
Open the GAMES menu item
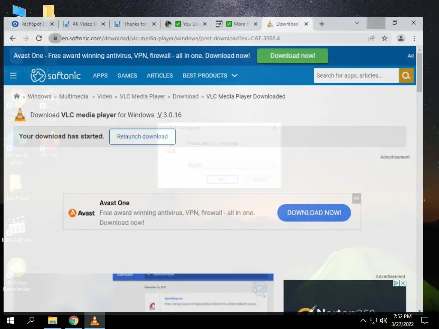127,75
